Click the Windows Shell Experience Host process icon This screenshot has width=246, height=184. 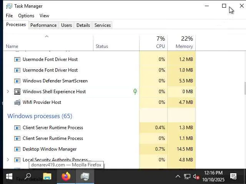(x=17, y=92)
